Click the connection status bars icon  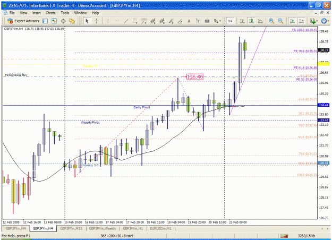click(x=284, y=236)
